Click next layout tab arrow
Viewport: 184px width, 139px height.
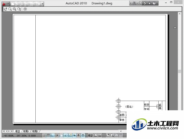click(x=9, y=131)
